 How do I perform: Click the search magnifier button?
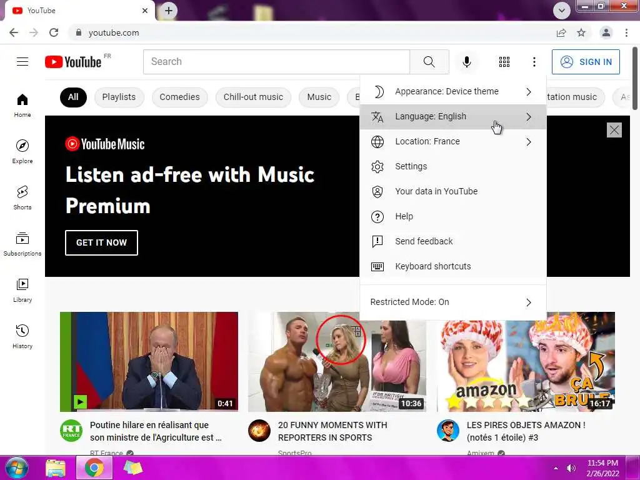click(429, 62)
